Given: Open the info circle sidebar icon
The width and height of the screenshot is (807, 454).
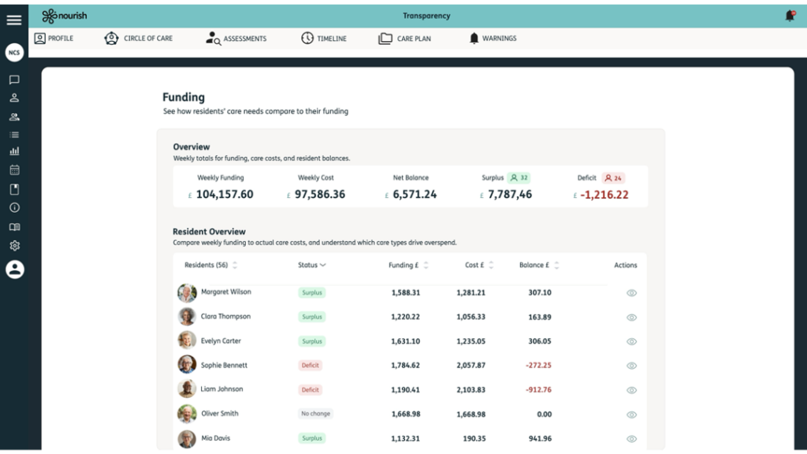Looking at the screenshot, I should (14, 207).
